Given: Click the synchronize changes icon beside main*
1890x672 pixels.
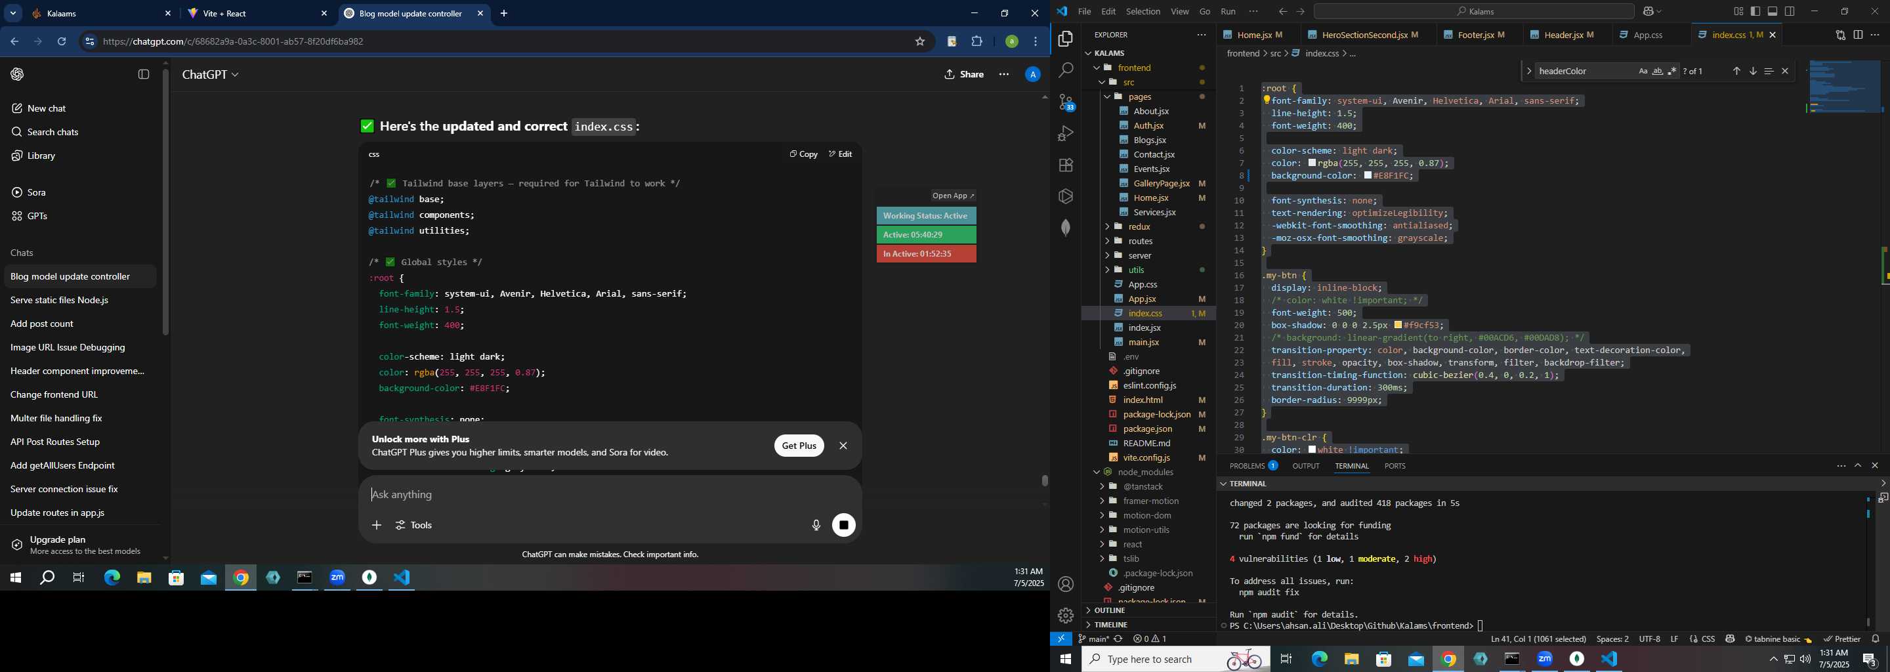Looking at the screenshot, I should 1118,639.
